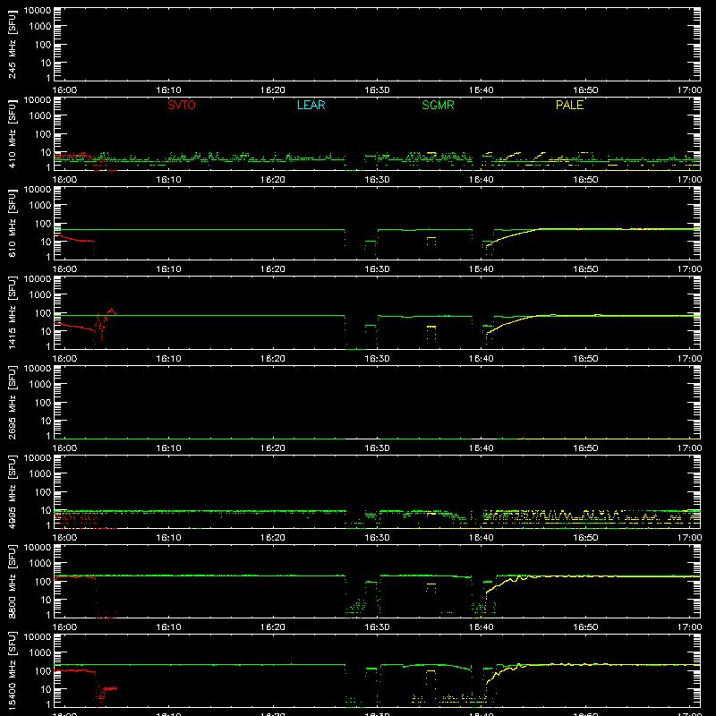This screenshot has width=716, height=716.
Task: Click the 10000 tick on 245 MHz axis
Action: pos(38,11)
